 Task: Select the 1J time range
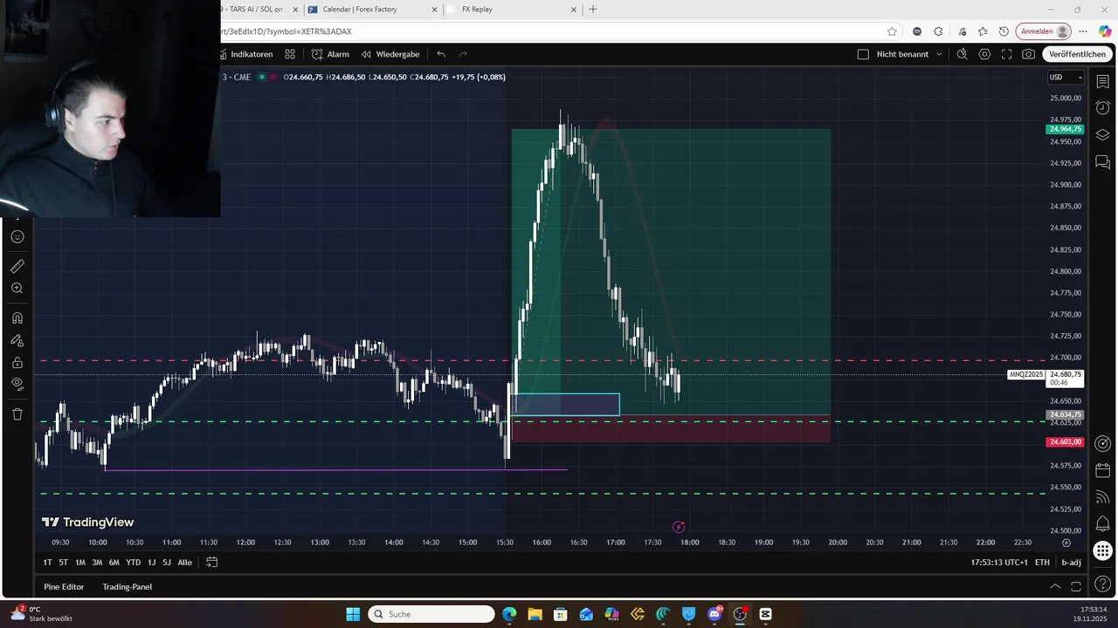tap(152, 563)
